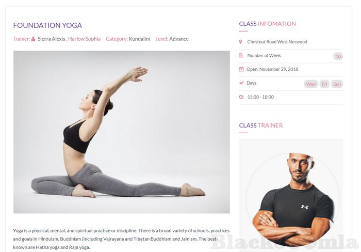The width and height of the screenshot is (361, 252).
Task: Open trainer Sierra Alexis link
Action: click(x=52, y=39)
